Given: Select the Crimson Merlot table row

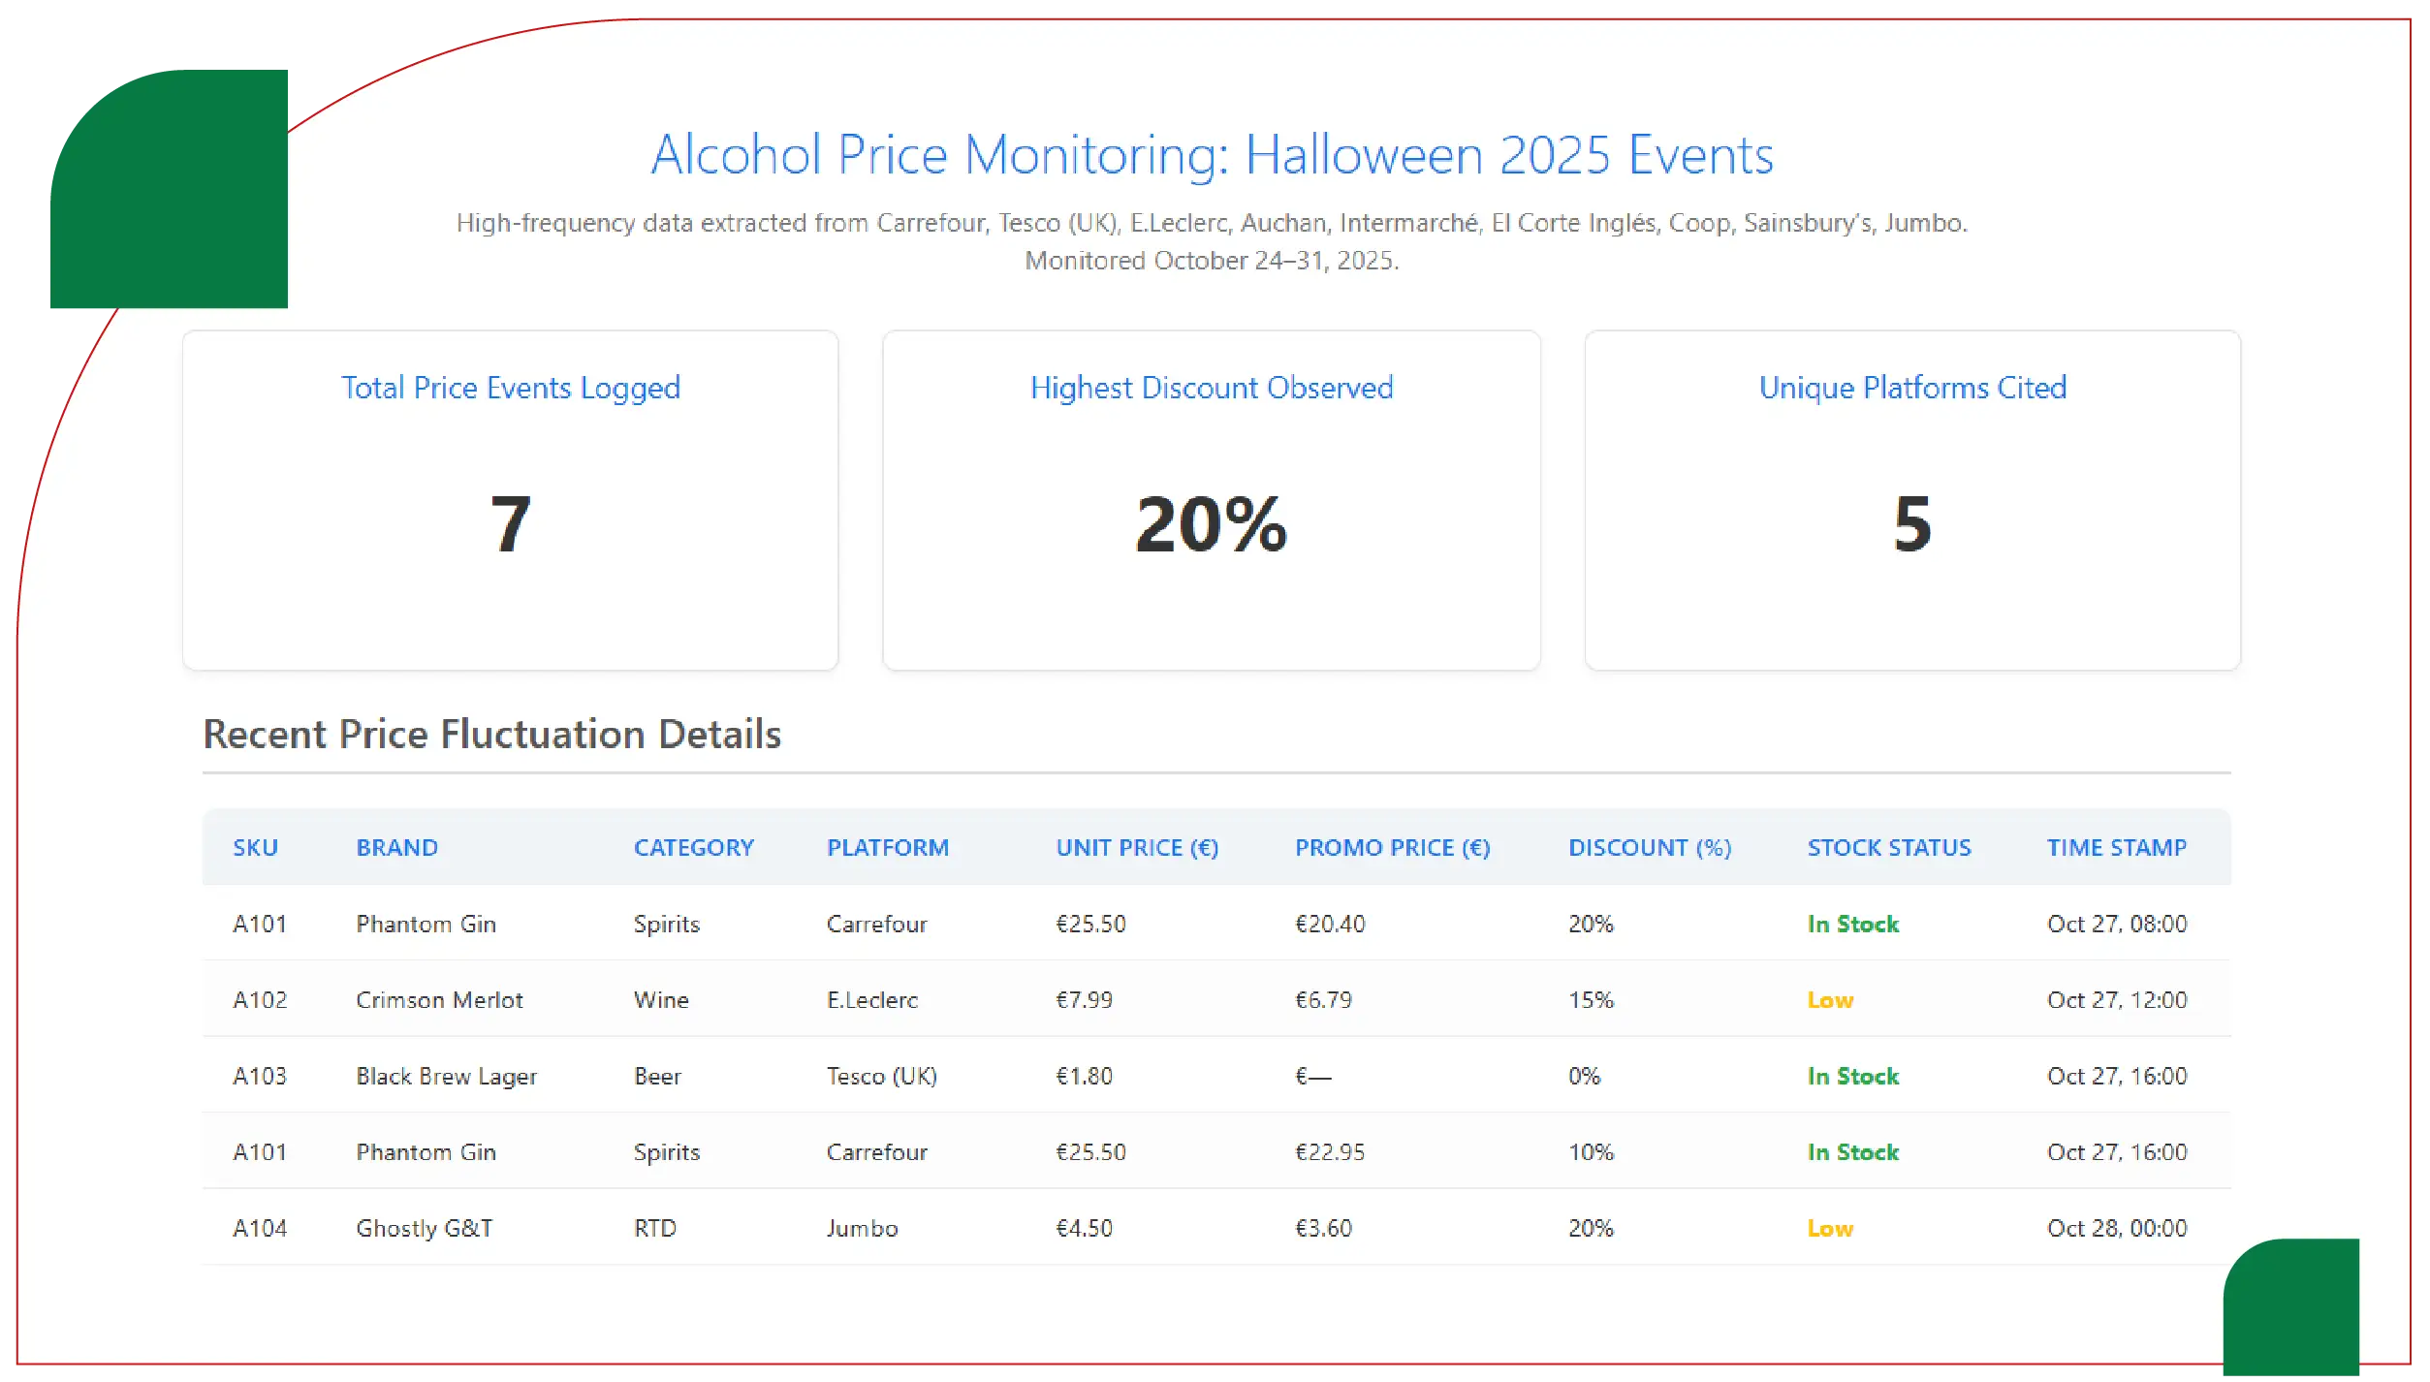Looking at the screenshot, I should click(1215, 1000).
